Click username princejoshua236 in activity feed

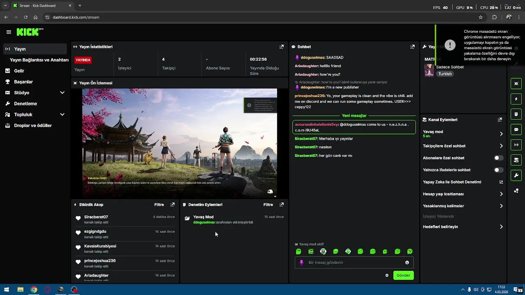pyautogui.click(x=100, y=261)
